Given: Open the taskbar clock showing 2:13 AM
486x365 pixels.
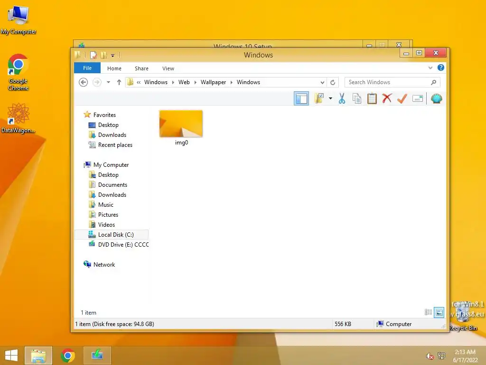Looking at the screenshot, I should click(465, 356).
